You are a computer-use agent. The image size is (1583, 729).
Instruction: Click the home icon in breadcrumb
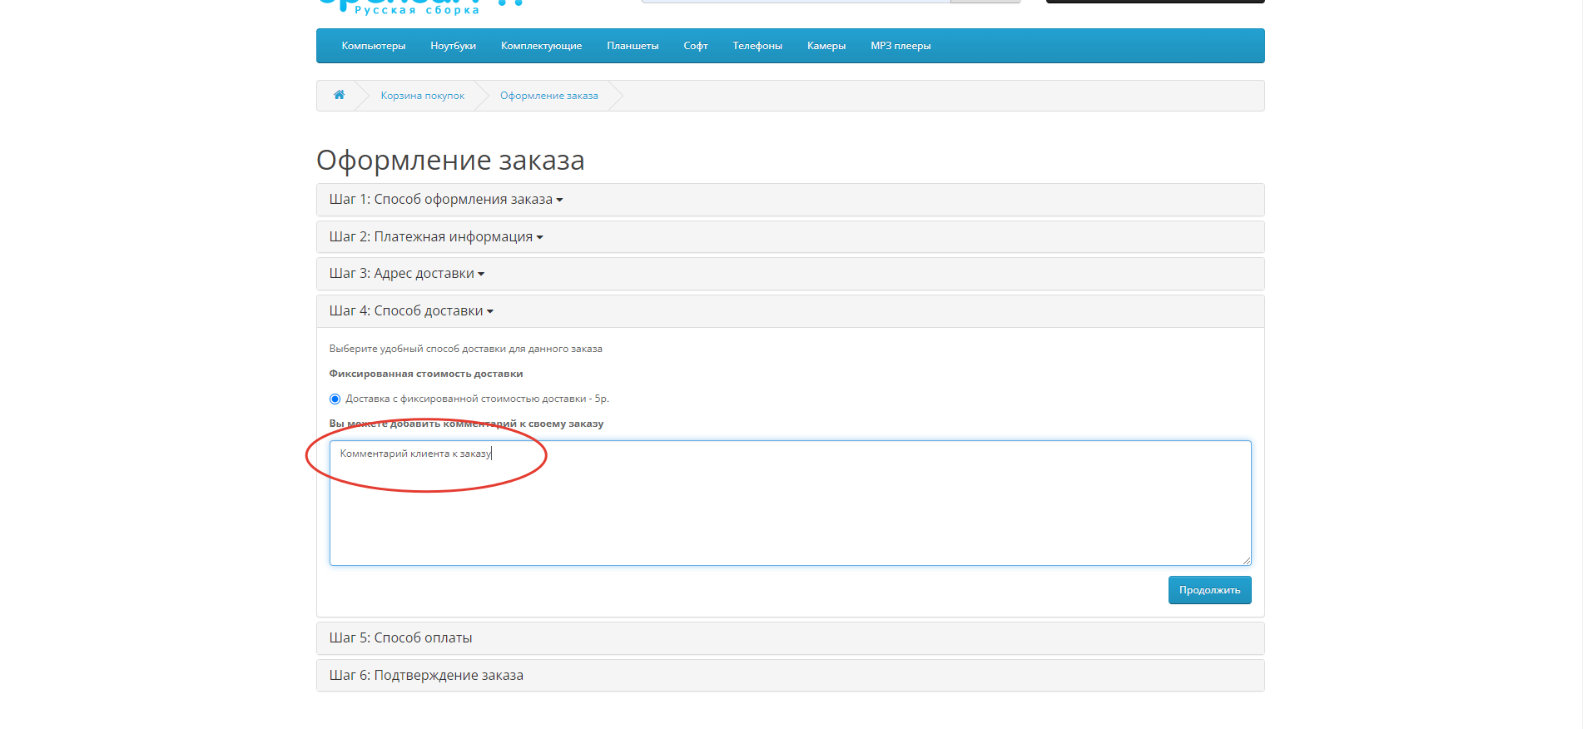(339, 95)
